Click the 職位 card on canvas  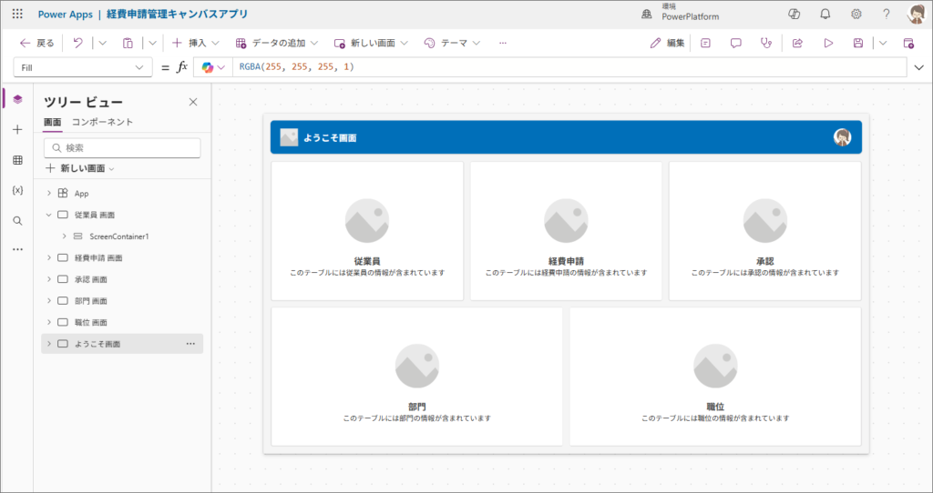tap(715, 377)
